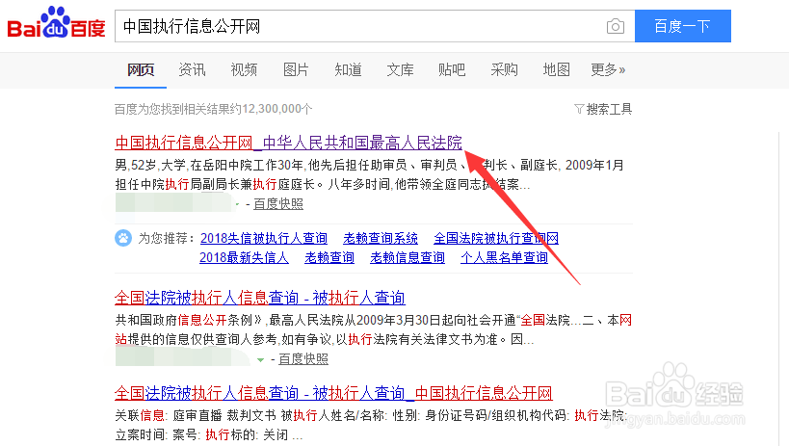Click the 搜索工具 filter icon

point(579,109)
